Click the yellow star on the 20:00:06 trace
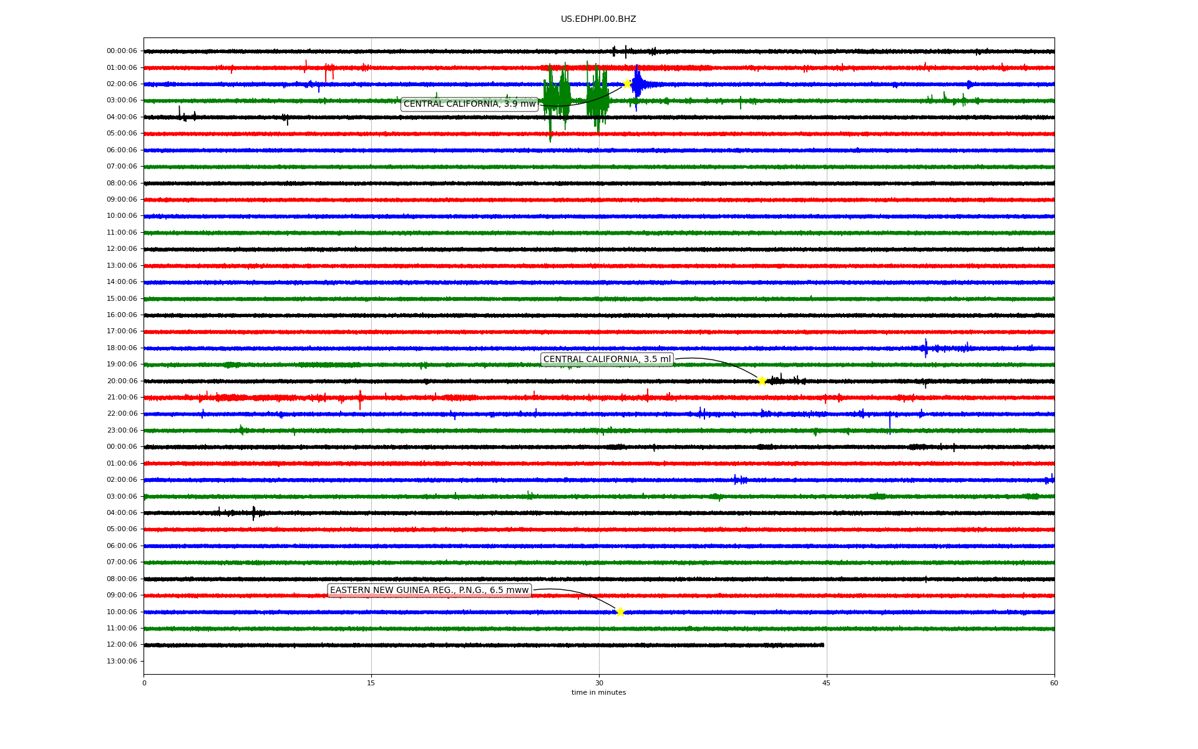Viewport: 1198px width, 749px height. coord(762,381)
